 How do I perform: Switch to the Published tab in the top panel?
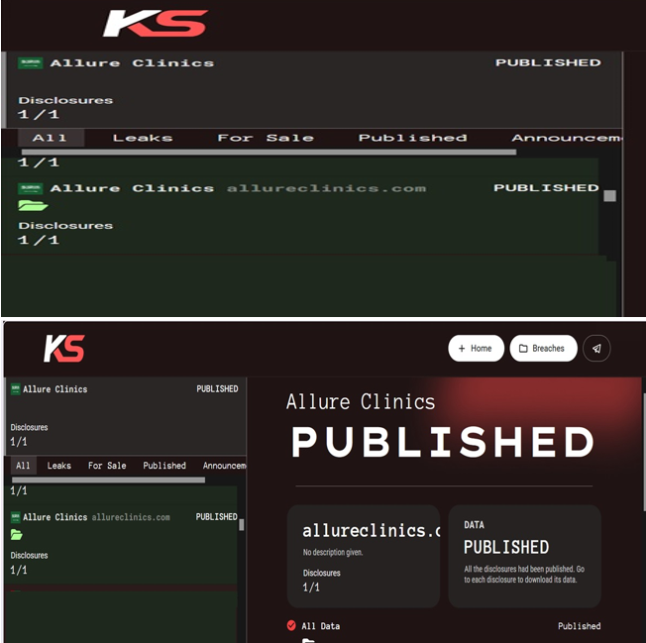(412, 138)
